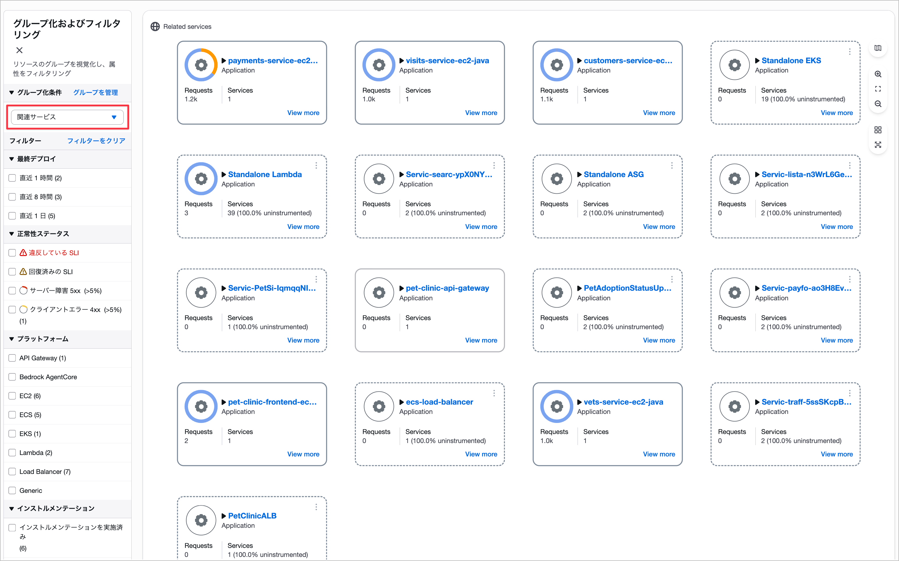899x561 pixels.
Task: Zoom out on the service map
Action: (878, 104)
